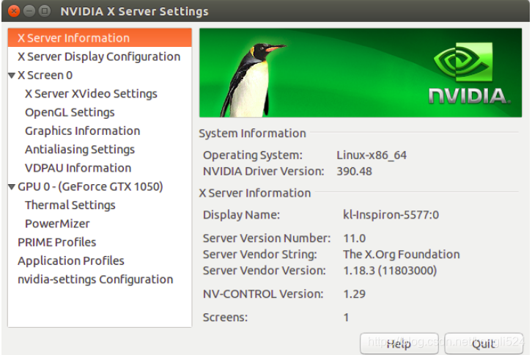
Task: Open Antialiasing Settings page
Action: 80,149
